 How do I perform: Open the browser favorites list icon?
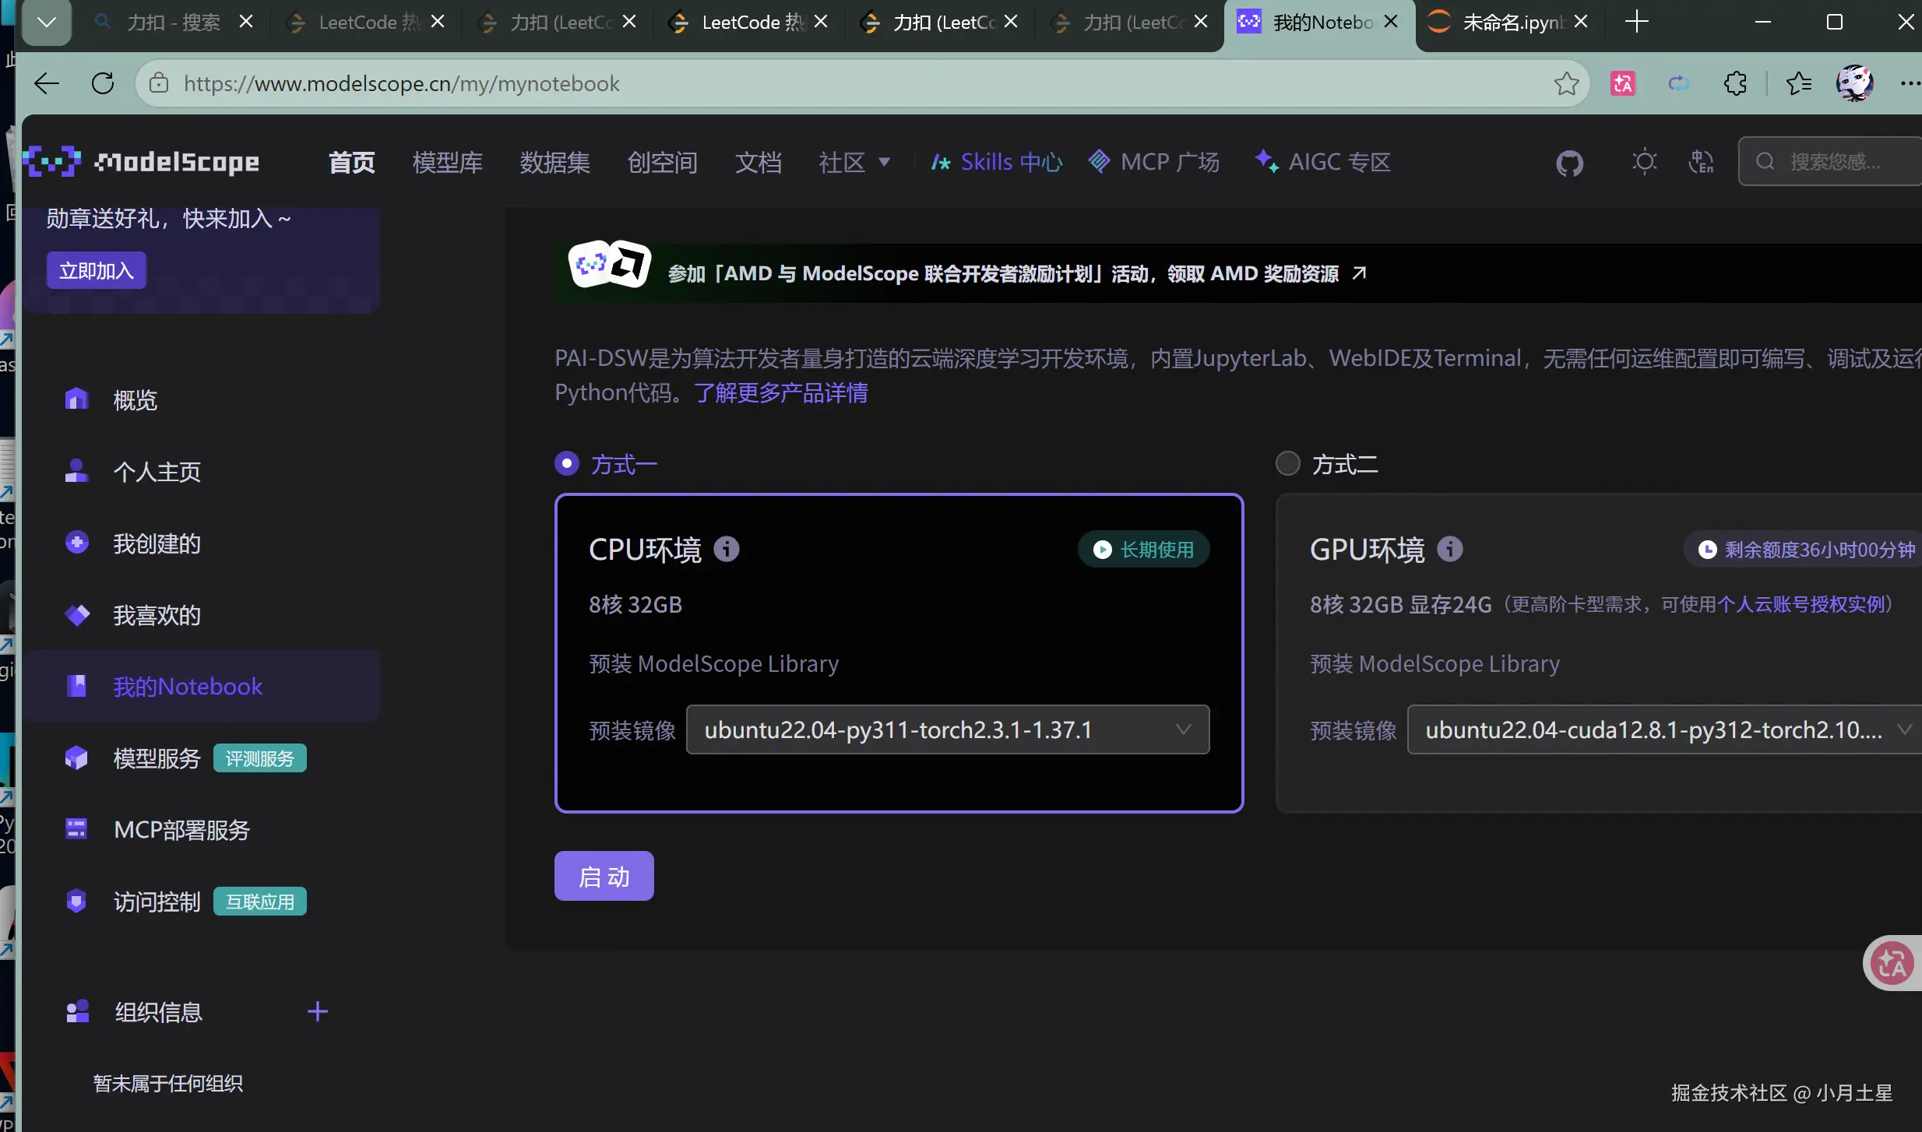1799,83
